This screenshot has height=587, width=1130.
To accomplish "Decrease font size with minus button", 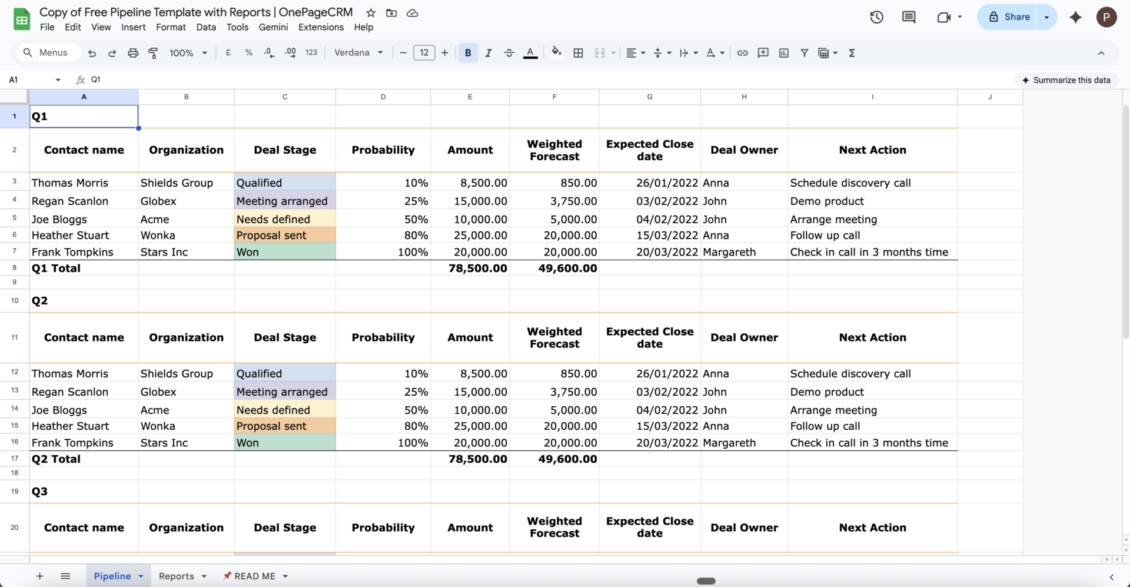I will click(x=403, y=53).
